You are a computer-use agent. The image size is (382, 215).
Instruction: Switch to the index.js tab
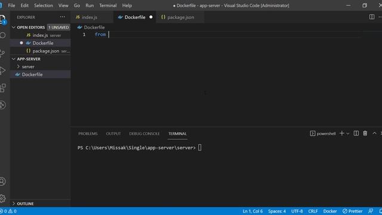click(x=89, y=17)
